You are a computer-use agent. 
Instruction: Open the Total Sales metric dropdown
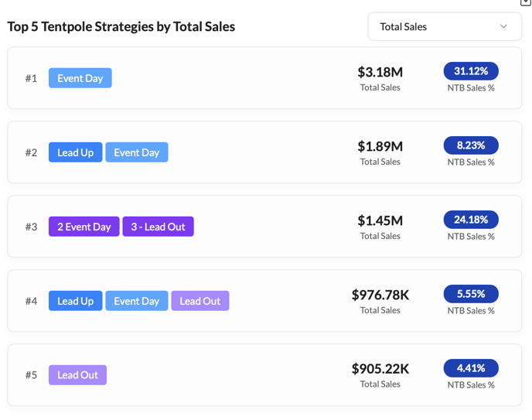[x=444, y=26]
